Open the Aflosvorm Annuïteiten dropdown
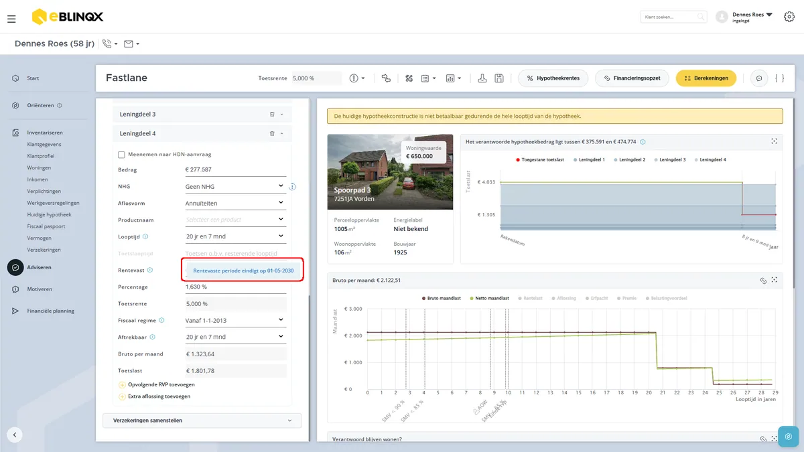This screenshot has height=452, width=804. click(x=235, y=203)
